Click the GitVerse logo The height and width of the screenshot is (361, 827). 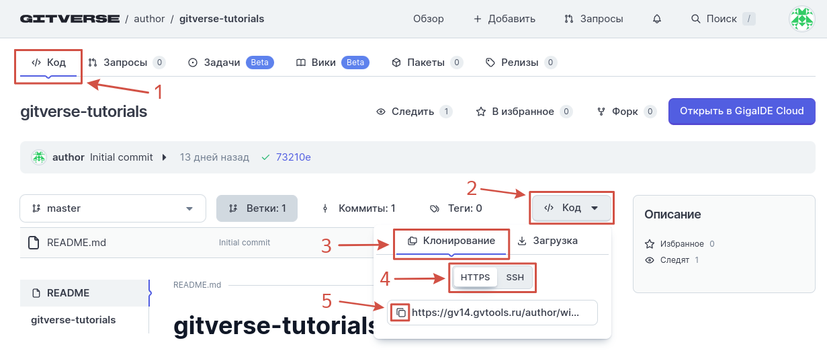pyautogui.click(x=69, y=19)
